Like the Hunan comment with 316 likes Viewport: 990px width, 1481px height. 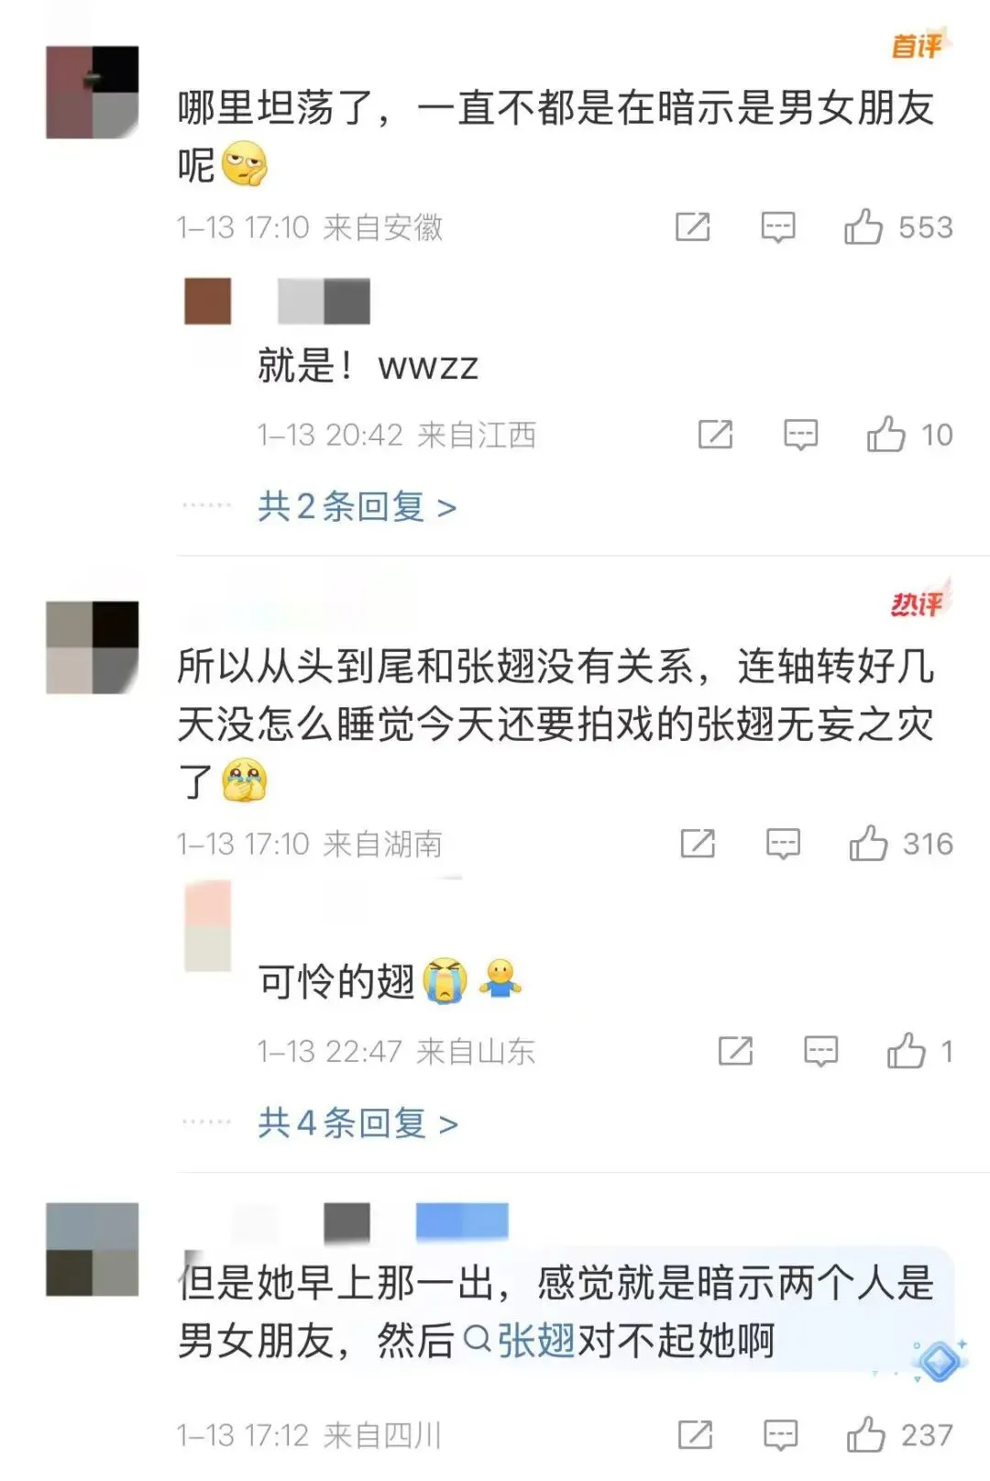pos(868,843)
